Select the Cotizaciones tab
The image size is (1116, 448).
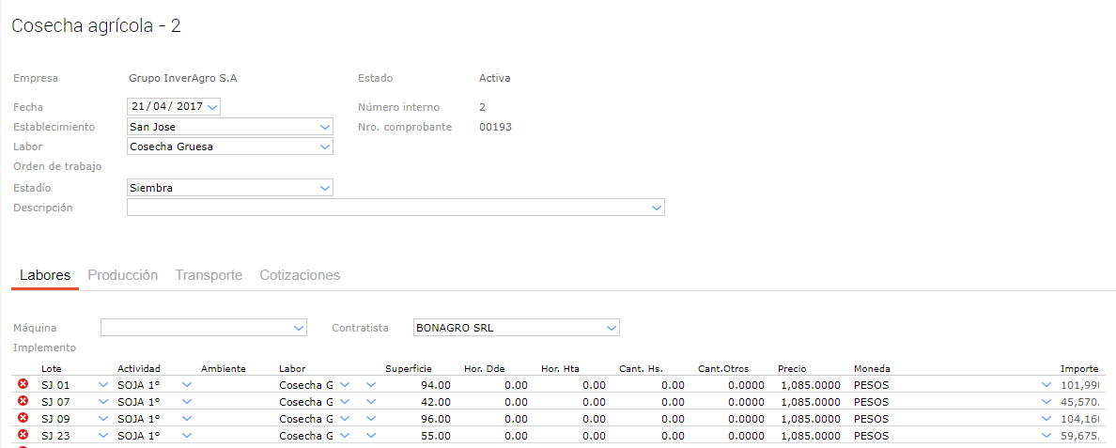click(x=300, y=275)
